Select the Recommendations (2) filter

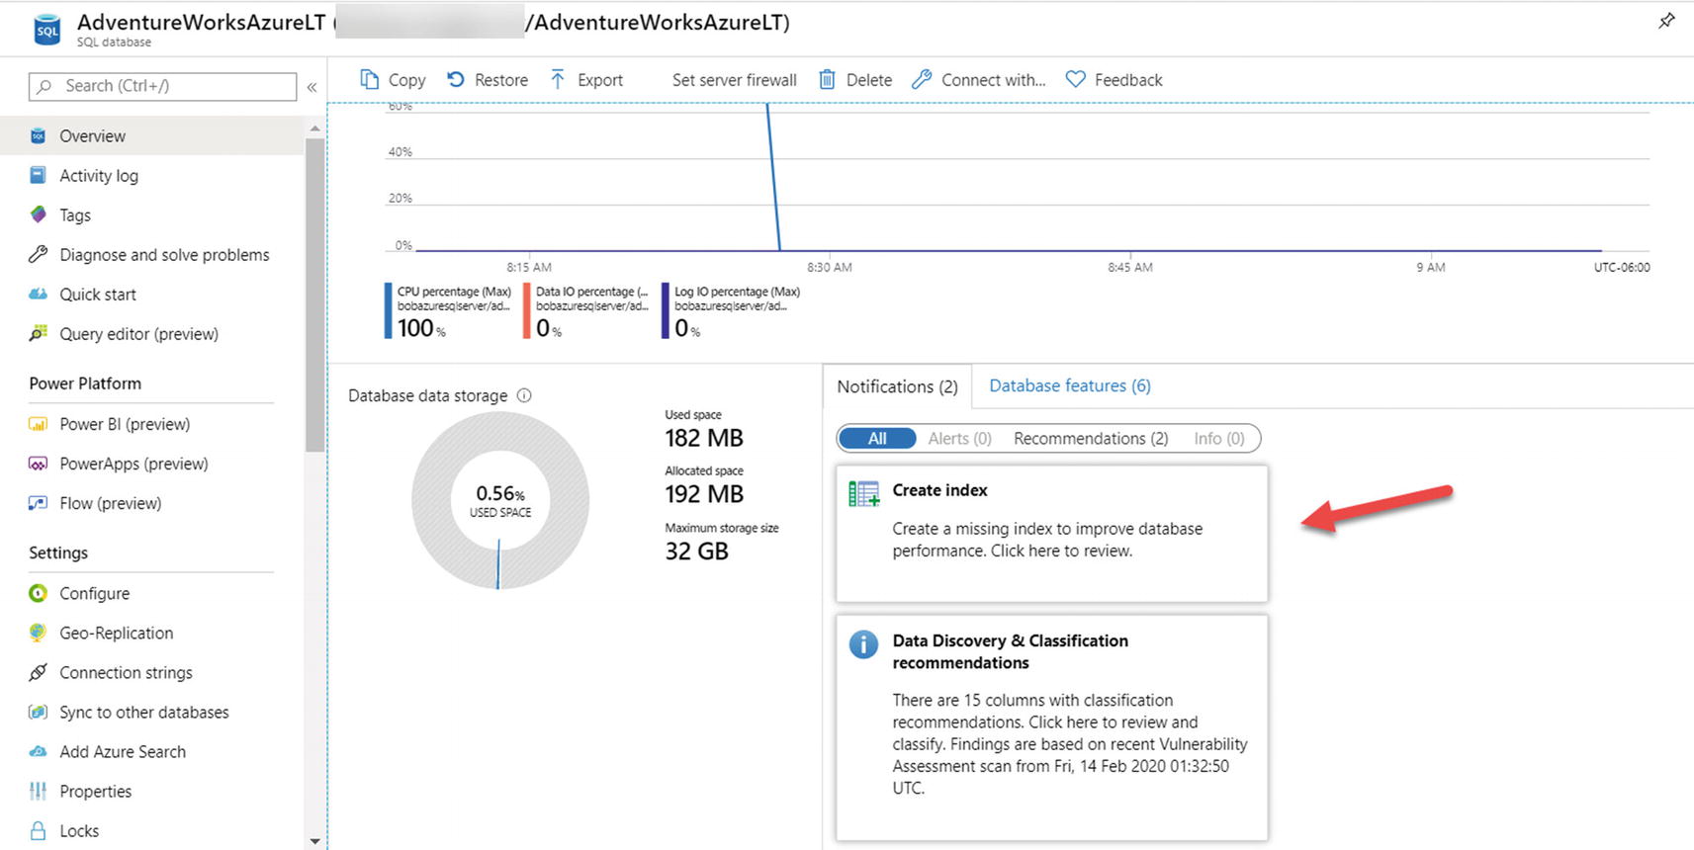tap(1091, 438)
